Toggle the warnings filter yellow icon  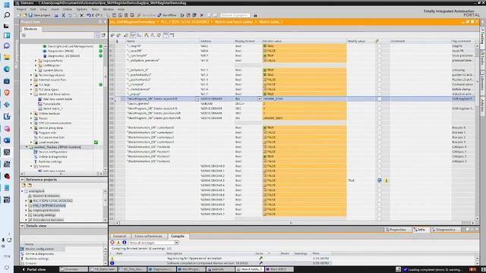point(118,243)
